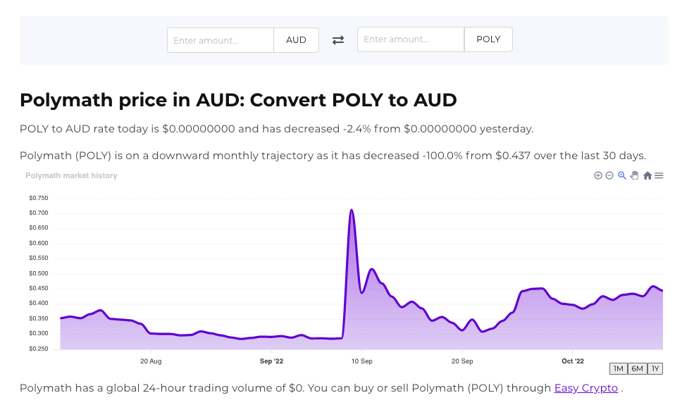Screen dimensions: 682x412
Task: Click the Polymath market history chart title
Action: pos(71,175)
